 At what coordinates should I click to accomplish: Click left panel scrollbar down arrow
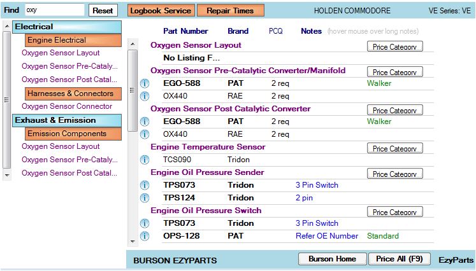pos(6,175)
